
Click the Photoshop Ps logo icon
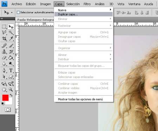coord(4,4)
